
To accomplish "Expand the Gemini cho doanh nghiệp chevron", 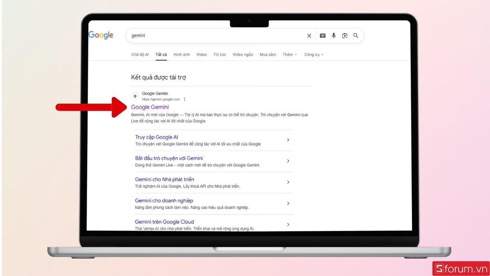I will click(x=288, y=203).
